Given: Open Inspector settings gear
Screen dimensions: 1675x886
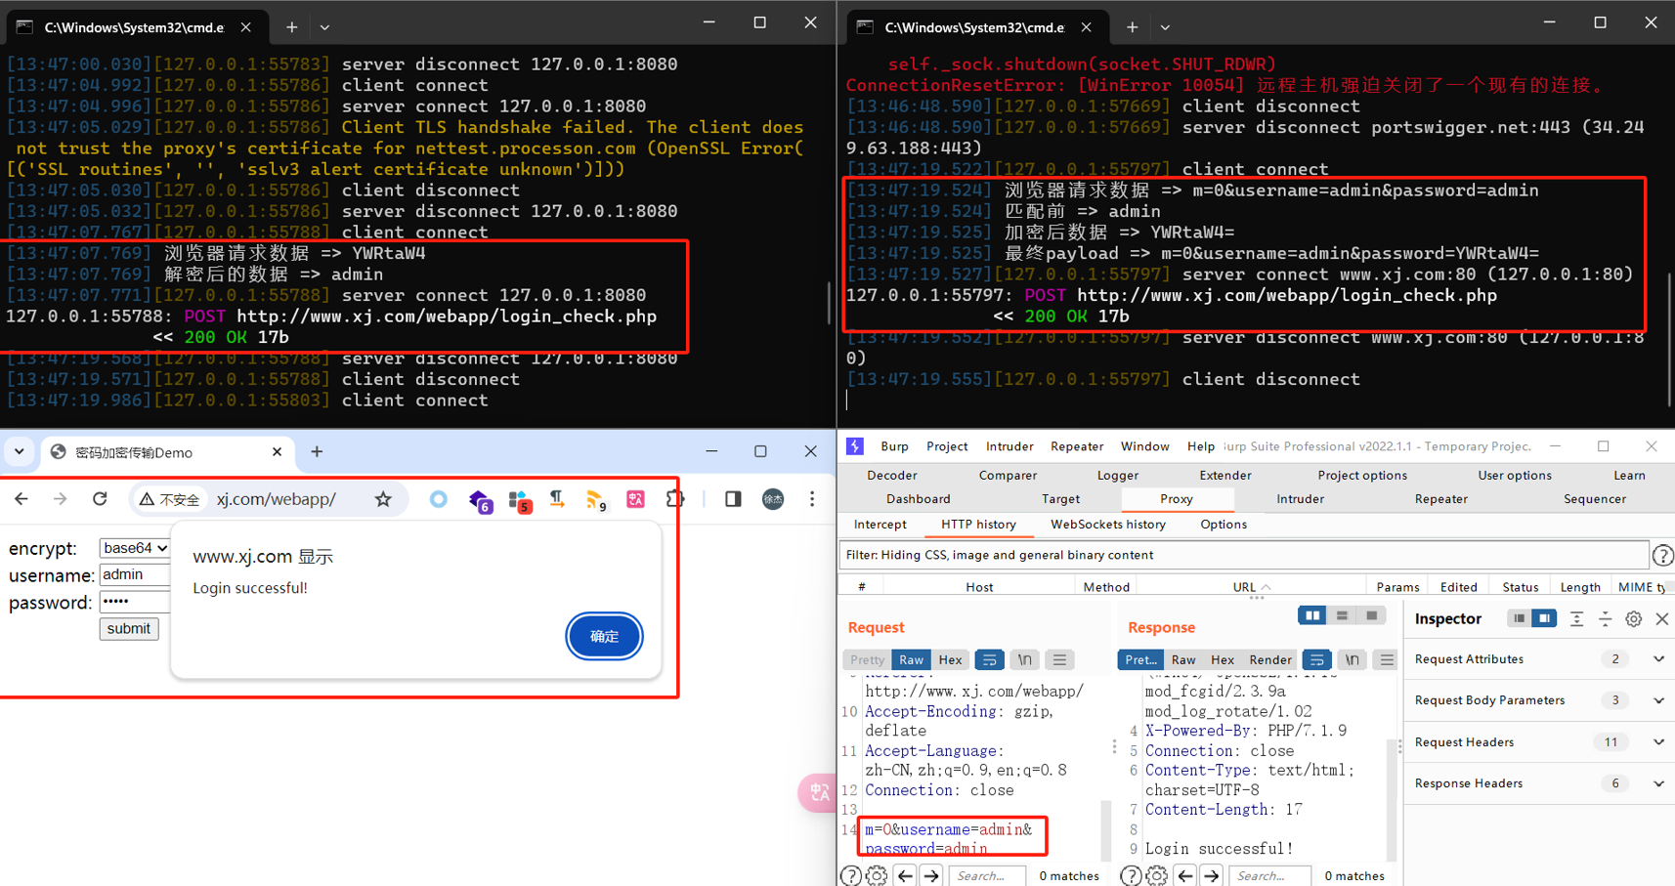Looking at the screenshot, I should pos(1633,618).
